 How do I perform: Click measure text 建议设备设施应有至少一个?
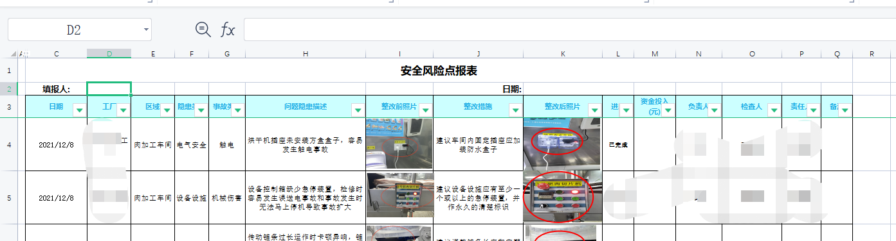pos(478,198)
